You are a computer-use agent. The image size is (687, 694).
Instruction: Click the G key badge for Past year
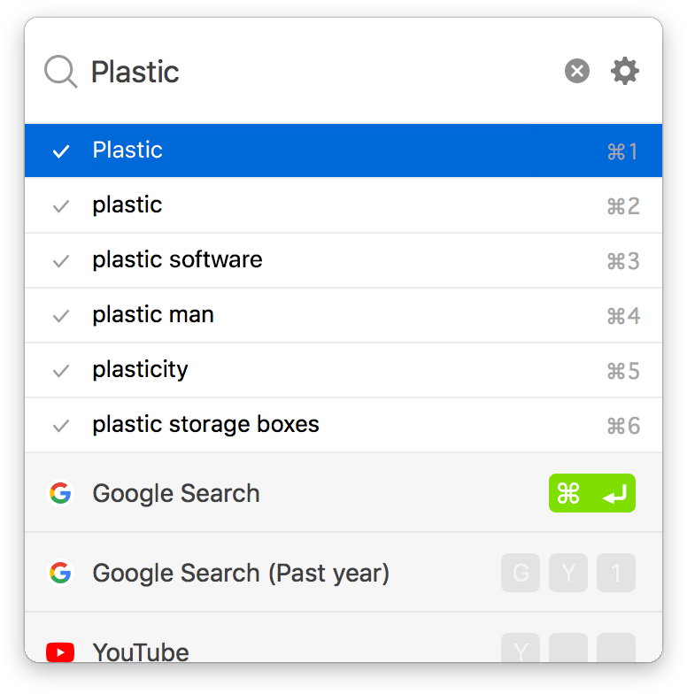(x=521, y=573)
